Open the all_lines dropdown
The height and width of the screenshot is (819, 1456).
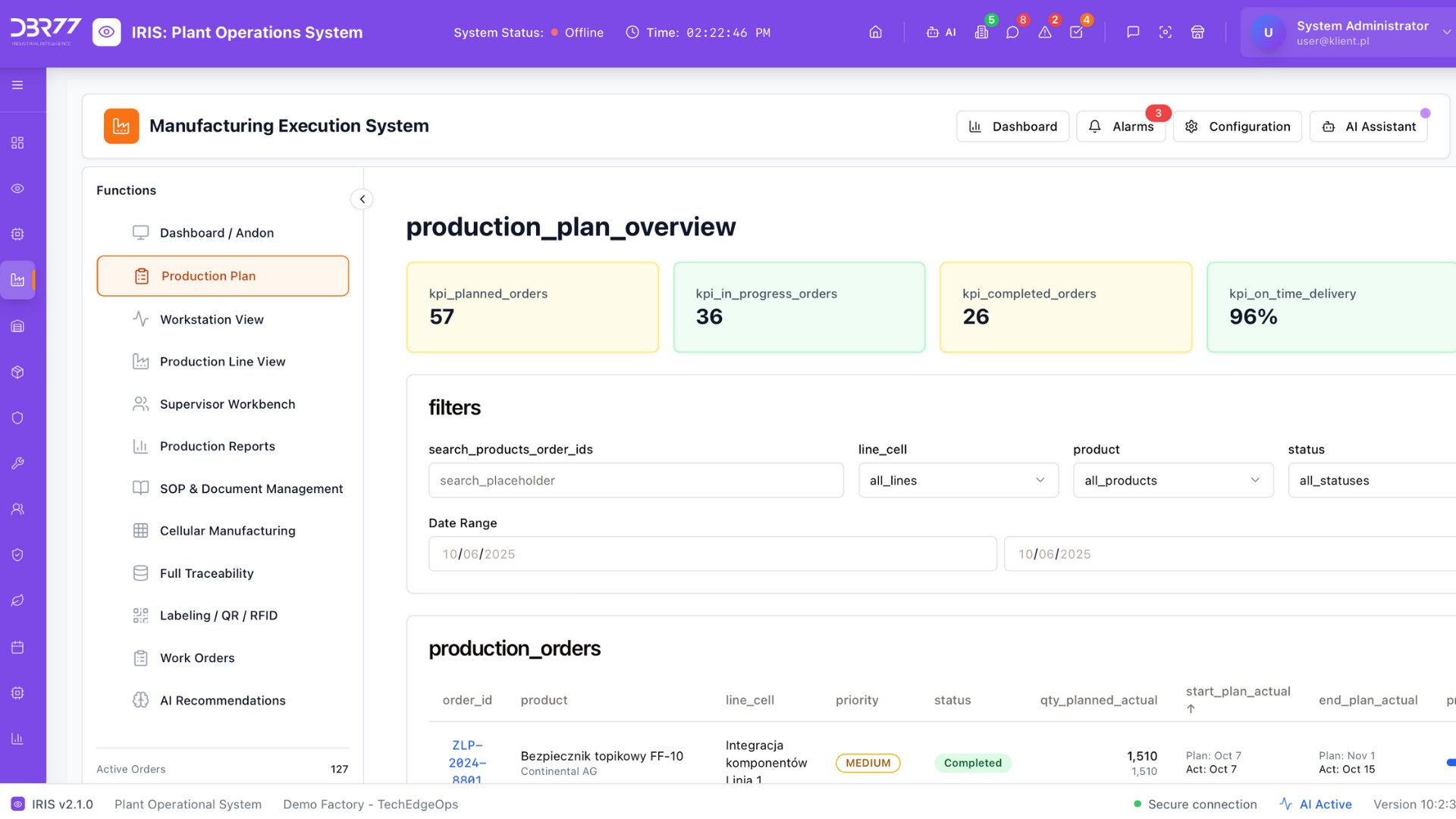958,481
